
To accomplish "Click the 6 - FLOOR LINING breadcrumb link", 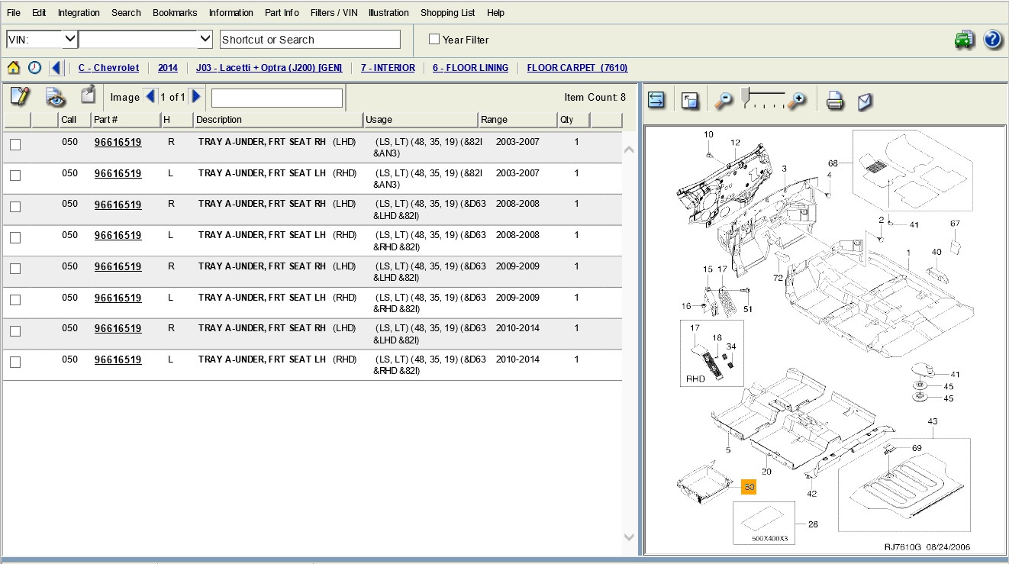I will click(x=470, y=68).
